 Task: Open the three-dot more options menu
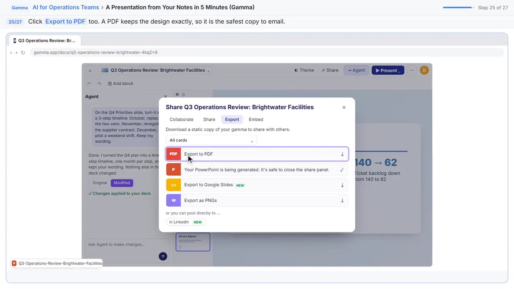pos(412,70)
